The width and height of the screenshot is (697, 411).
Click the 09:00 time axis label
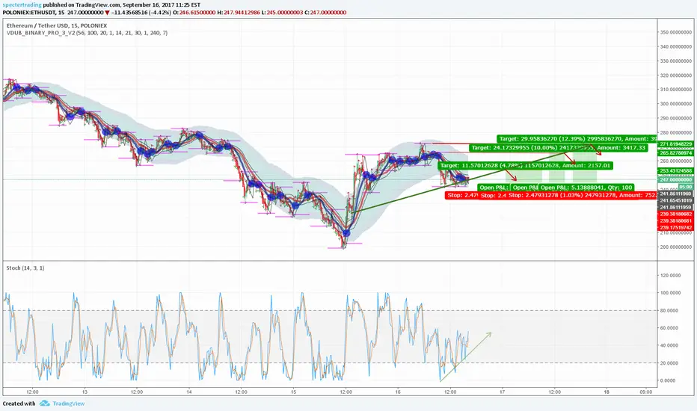click(646, 392)
